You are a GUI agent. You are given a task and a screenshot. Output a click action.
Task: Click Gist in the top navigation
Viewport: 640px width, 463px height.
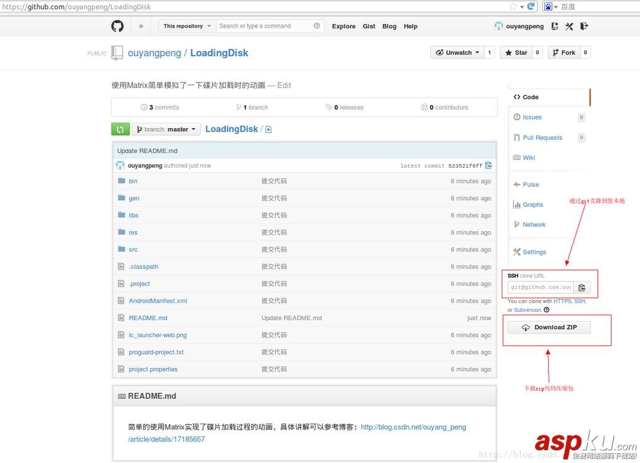coord(369,26)
